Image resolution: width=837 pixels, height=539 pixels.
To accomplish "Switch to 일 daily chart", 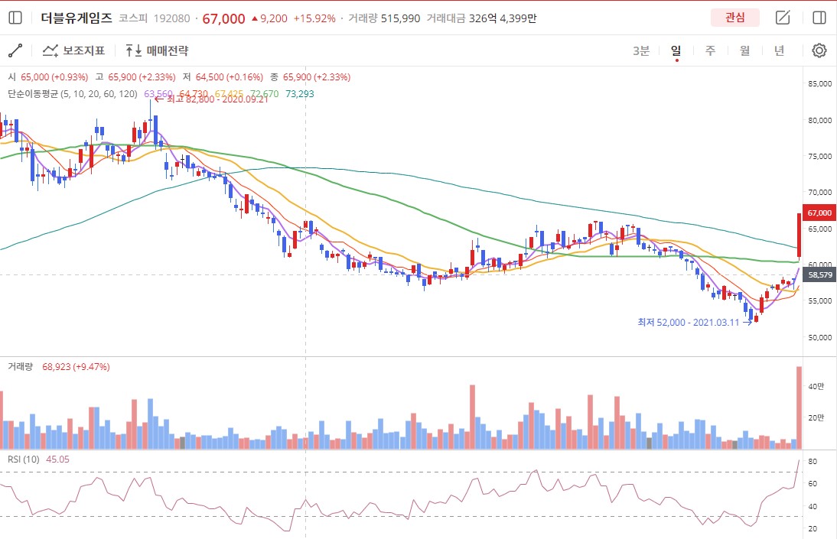I will tap(676, 50).
